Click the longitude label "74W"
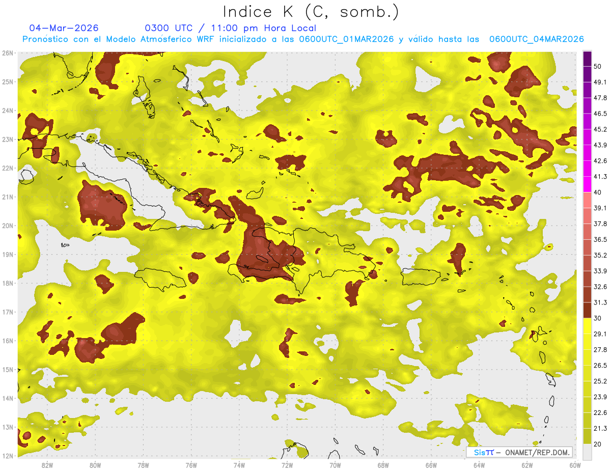The height and width of the screenshot is (472, 611). [x=239, y=465]
